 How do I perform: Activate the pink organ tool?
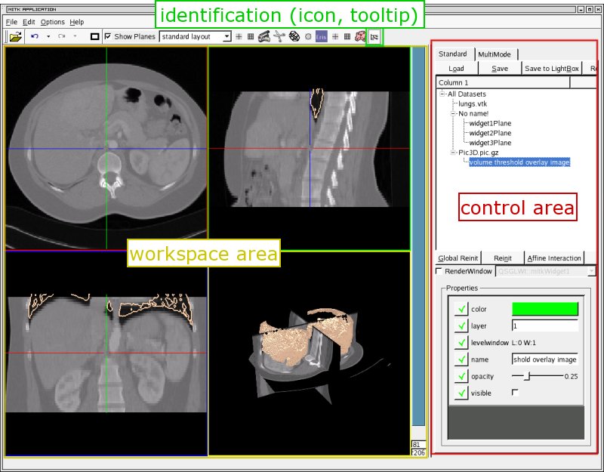coord(360,36)
